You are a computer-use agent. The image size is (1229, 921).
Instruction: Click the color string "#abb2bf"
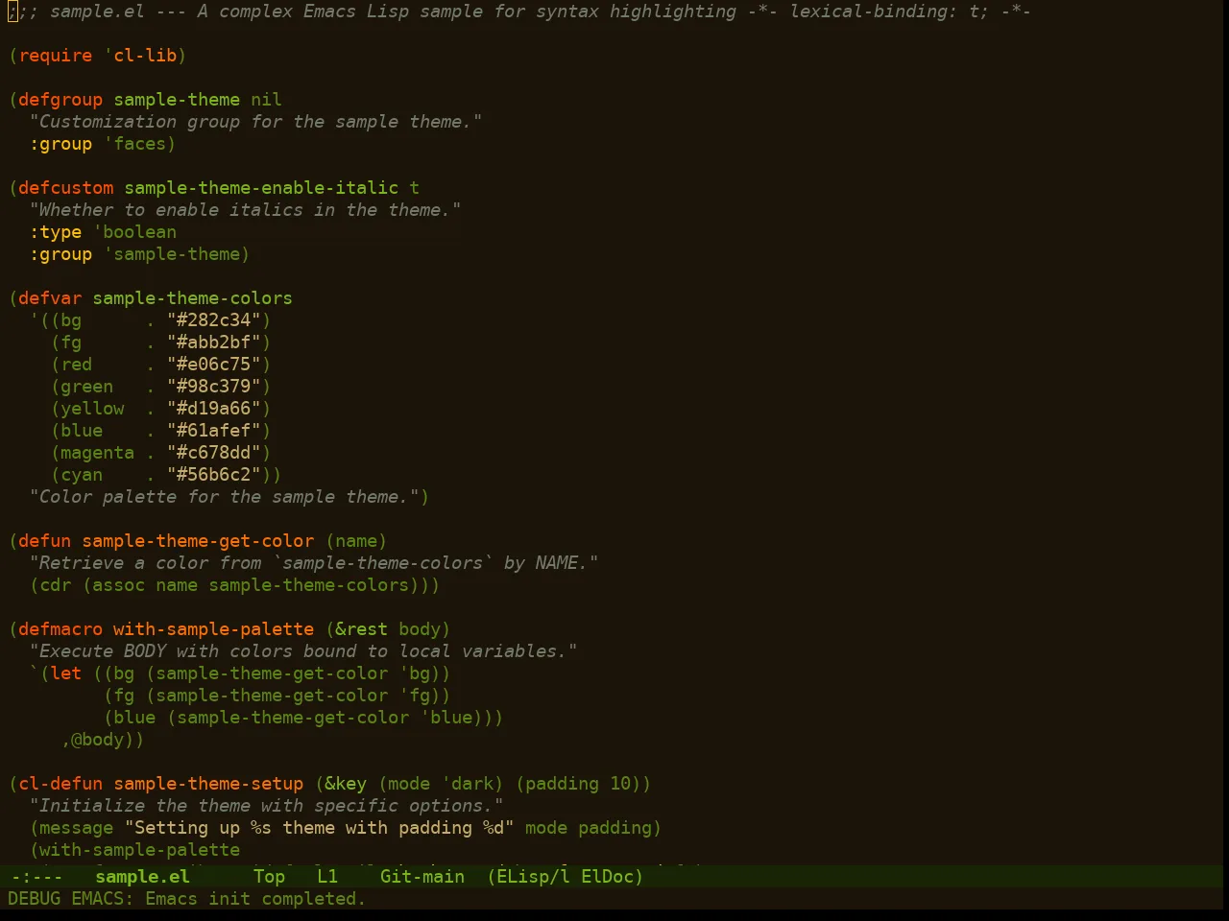click(213, 342)
